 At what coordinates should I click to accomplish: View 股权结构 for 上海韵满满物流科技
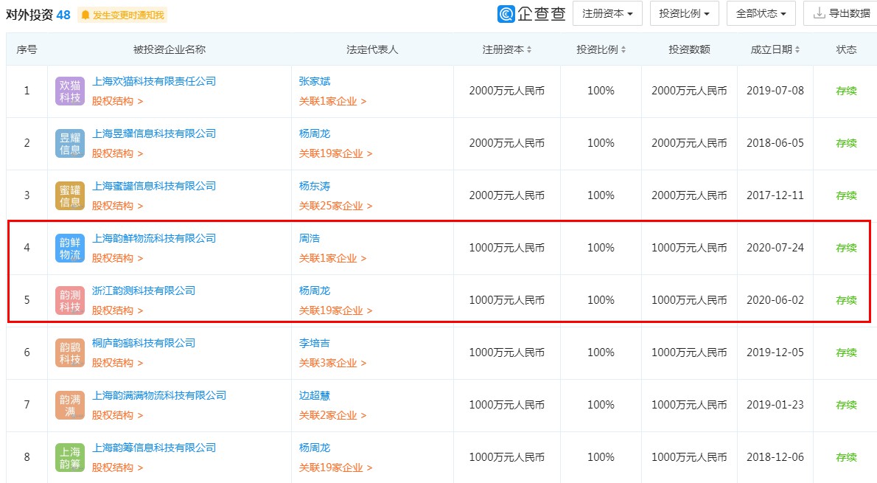click(x=117, y=415)
